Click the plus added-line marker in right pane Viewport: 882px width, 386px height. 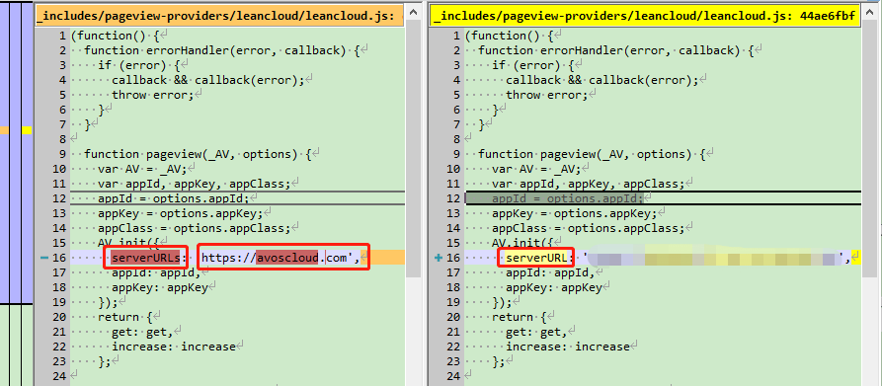click(x=439, y=258)
